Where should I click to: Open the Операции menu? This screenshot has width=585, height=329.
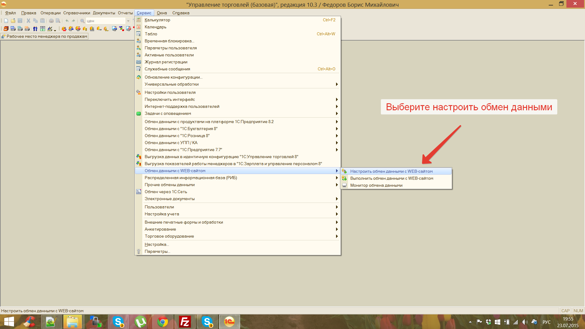pos(51,13)
